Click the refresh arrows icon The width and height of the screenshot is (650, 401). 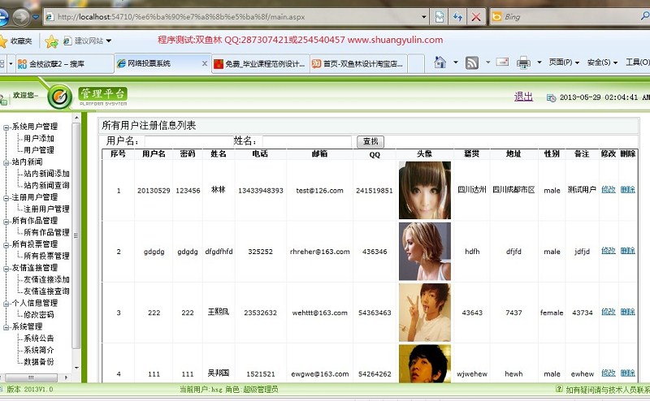pos(457,17)
